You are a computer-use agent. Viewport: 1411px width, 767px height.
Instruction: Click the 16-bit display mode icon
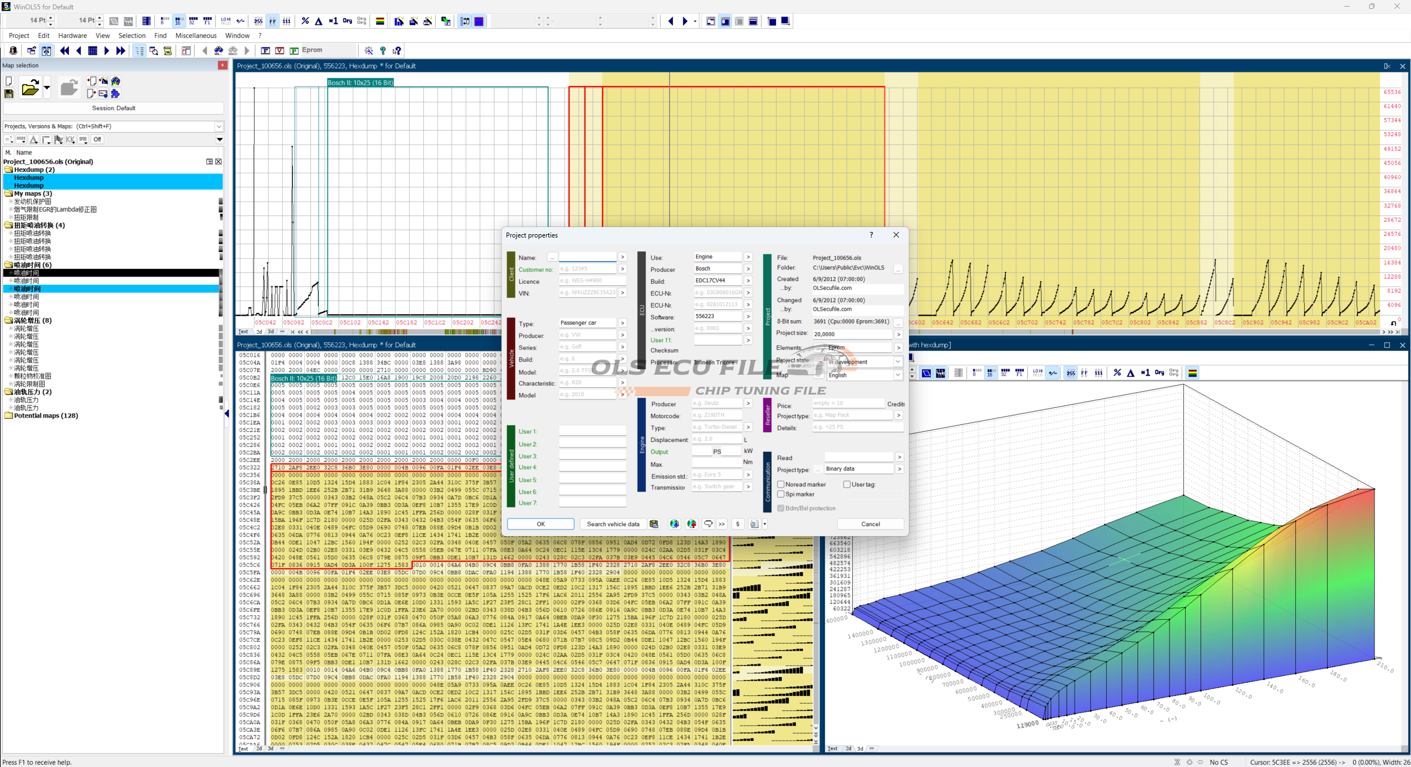(x=179, y=21)
